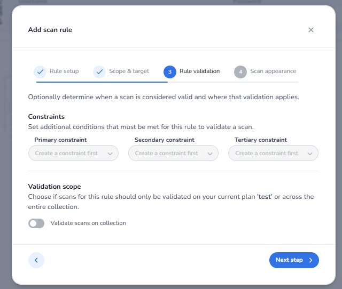This screenshot has width=342, height=289.
Task: Click the Rule setup checkmark icon
Action: tap(40, 72)
